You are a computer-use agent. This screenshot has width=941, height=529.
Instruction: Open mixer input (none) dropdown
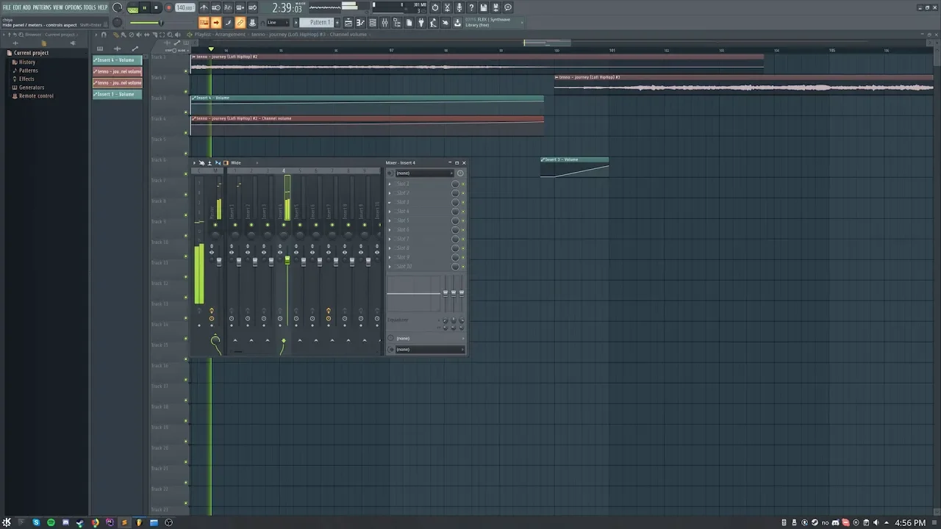(x=423, y=173)
